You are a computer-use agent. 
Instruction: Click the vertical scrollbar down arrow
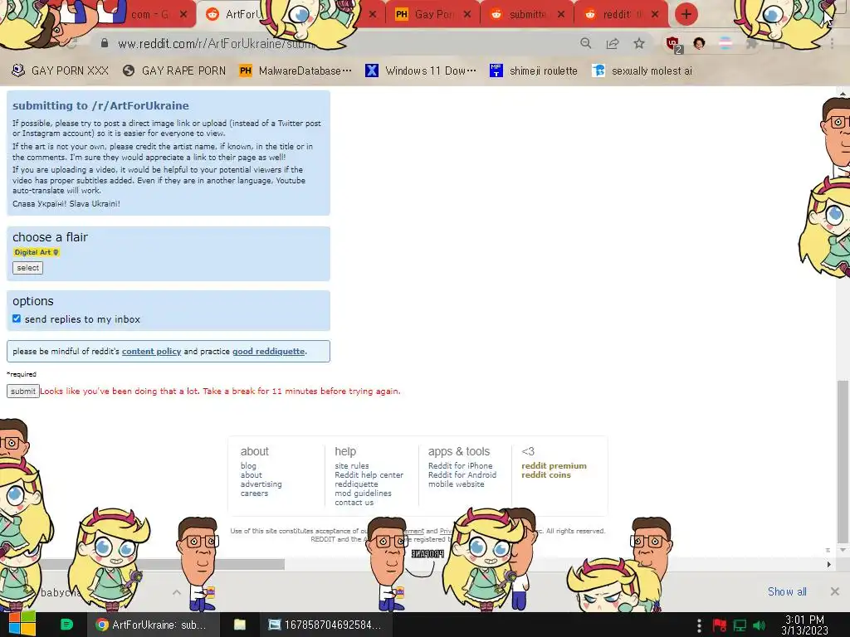pyautogui.click(x=843, y=550)
